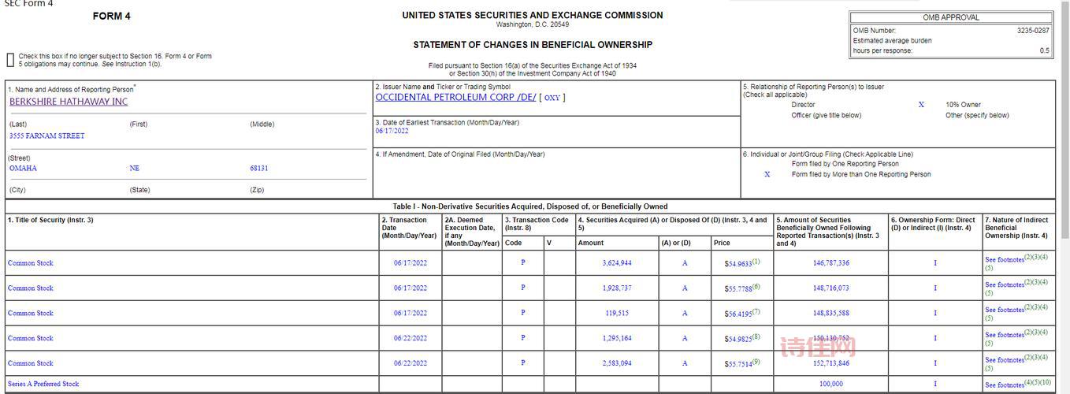Open 'See footnotes' in the 119,515 row
The height and width of the screenshot is (394, 1070).
pyautogui.click(x=1004, y=310)
